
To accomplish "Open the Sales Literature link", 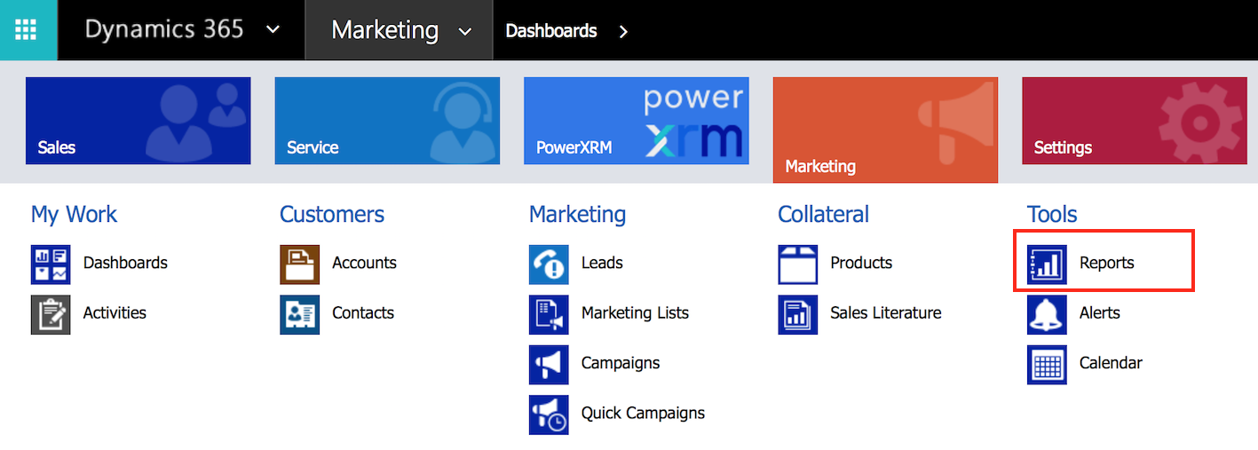I will [x=886, y=312].
